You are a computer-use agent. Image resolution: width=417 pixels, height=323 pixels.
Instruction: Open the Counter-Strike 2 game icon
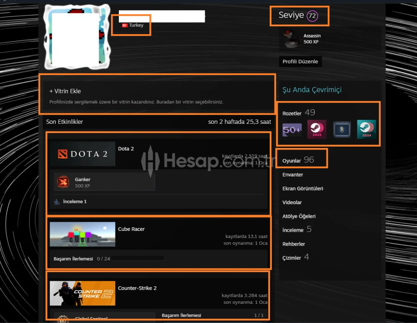pyautogui.click(x=82, y=293)
